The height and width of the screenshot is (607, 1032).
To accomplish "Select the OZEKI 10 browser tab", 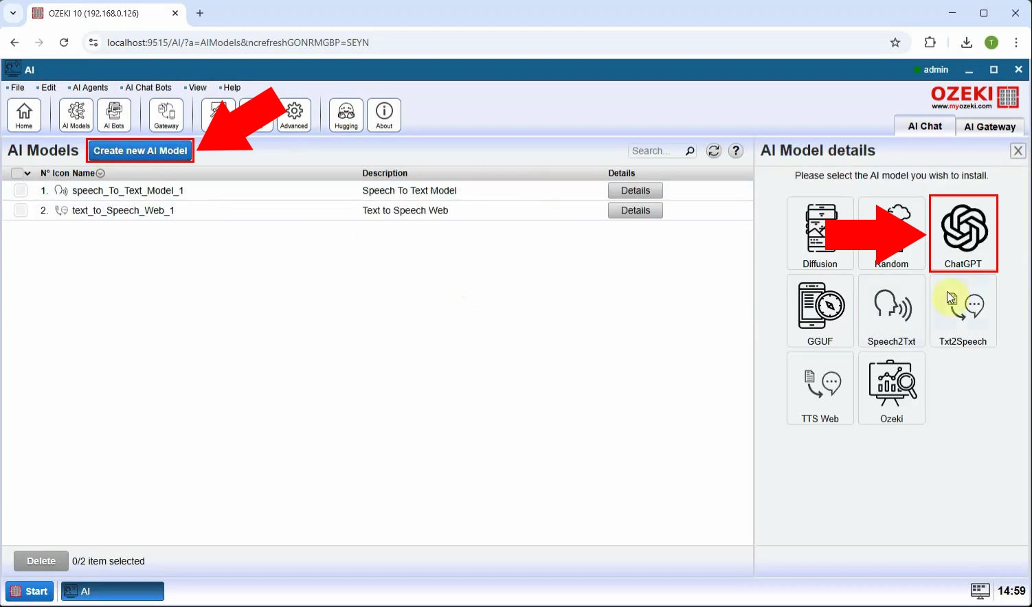I will [106, 13].
